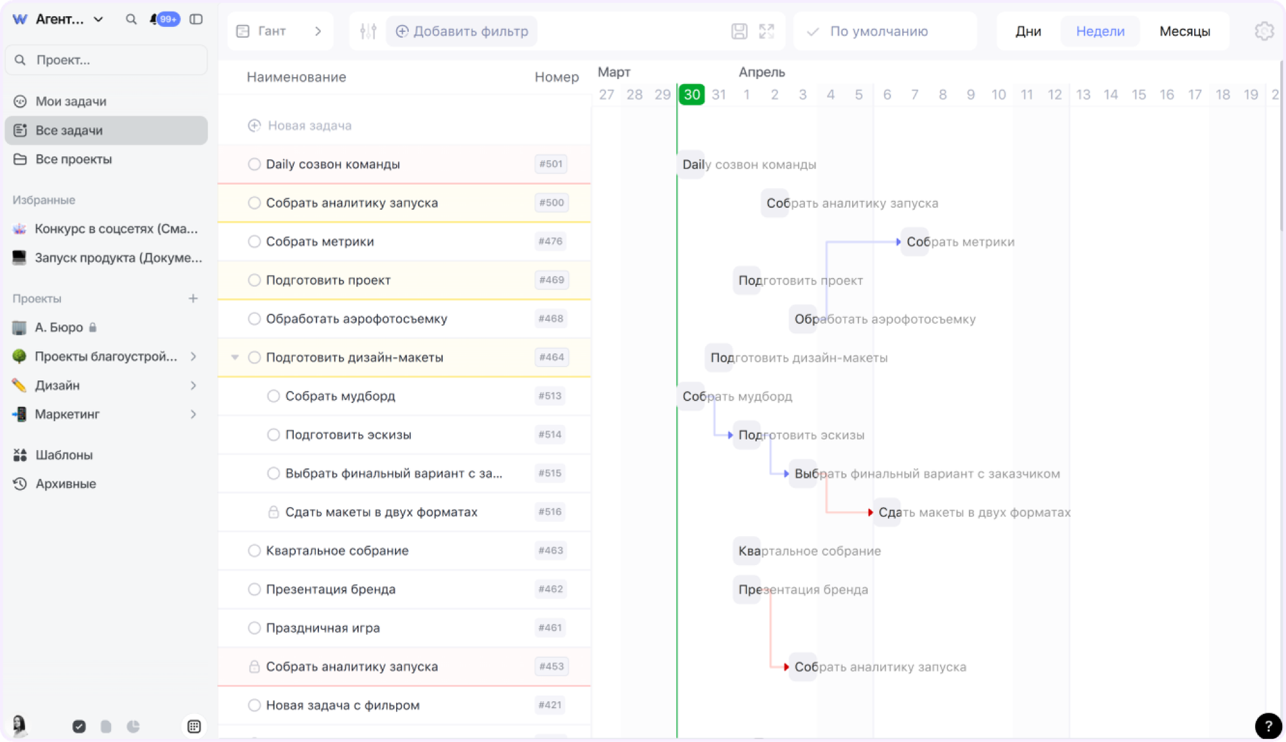This screenshot has width=1286, height=742.
Task: Mark Daily созвон команды task complete
Action: coord(254,164)
